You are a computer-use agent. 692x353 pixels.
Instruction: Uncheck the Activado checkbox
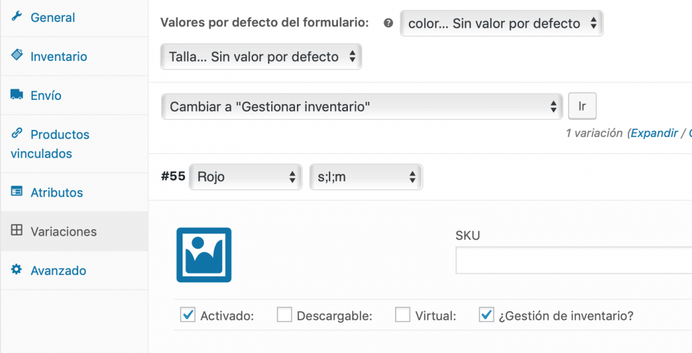[187, 315]
